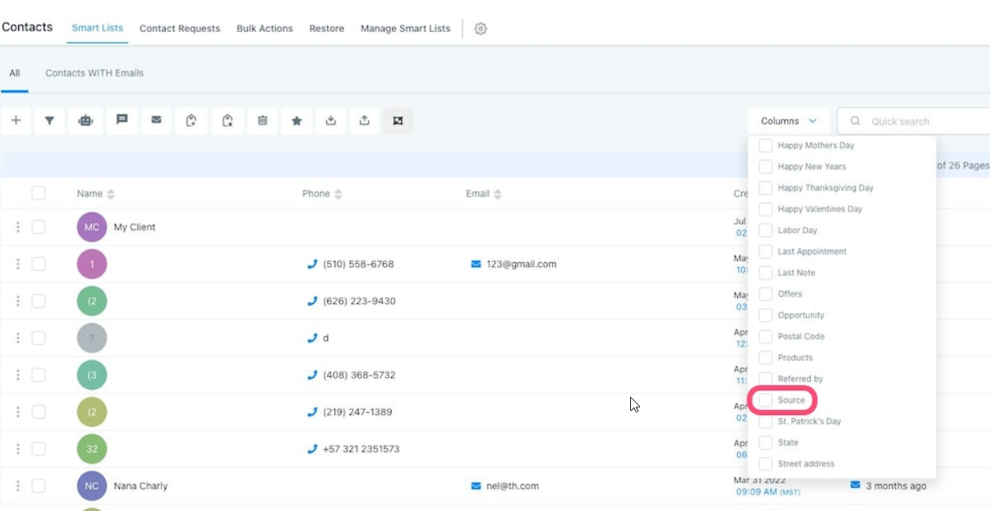Open the Contact Requests tab
The width and height of the screenshot is (990, 511).
point(180,28)
